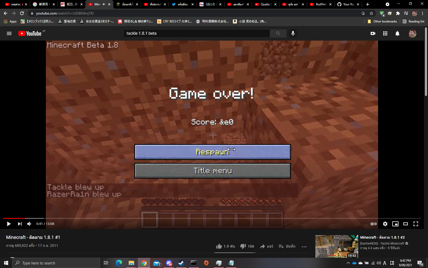
Task: Open the media control toolbar icon
Action: pyautogui.click(x=406, y=13)
